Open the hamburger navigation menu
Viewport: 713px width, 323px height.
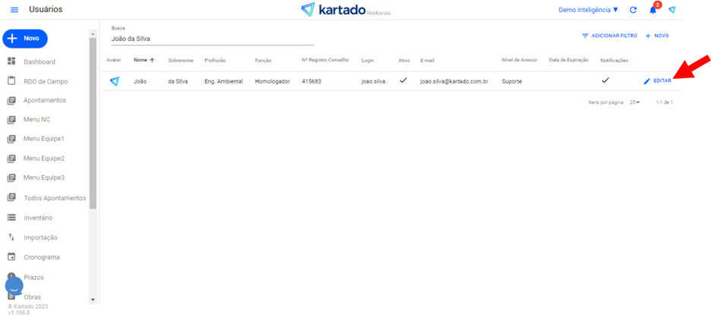coord(14,10)
